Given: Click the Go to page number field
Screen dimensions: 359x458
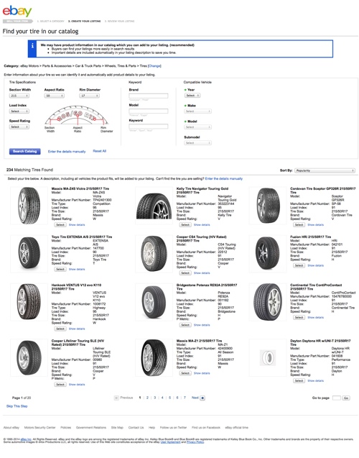Looking at the screenshot, I should pyautogui.click(x=336, y=398).
